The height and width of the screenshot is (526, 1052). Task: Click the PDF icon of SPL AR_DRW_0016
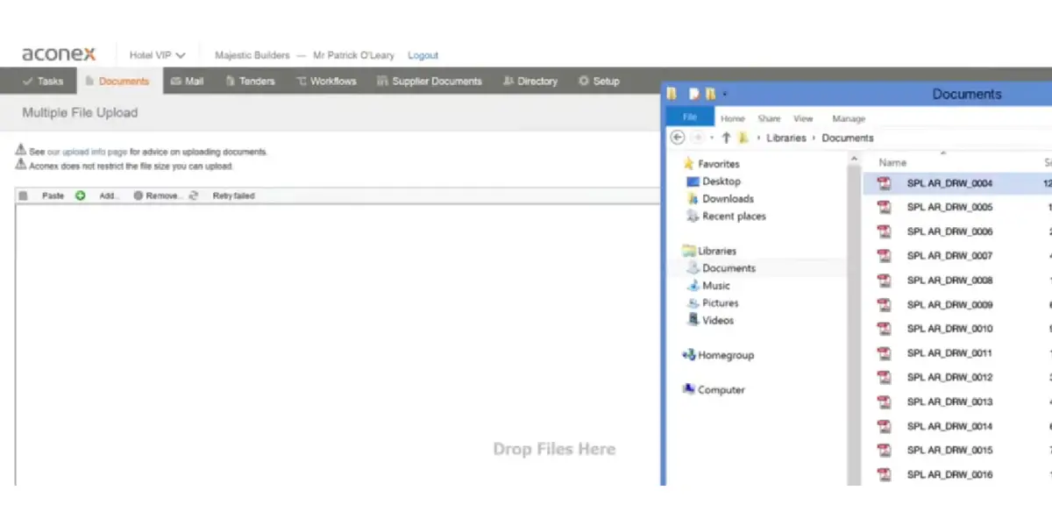pyautogui.click(x=885, y=474)
